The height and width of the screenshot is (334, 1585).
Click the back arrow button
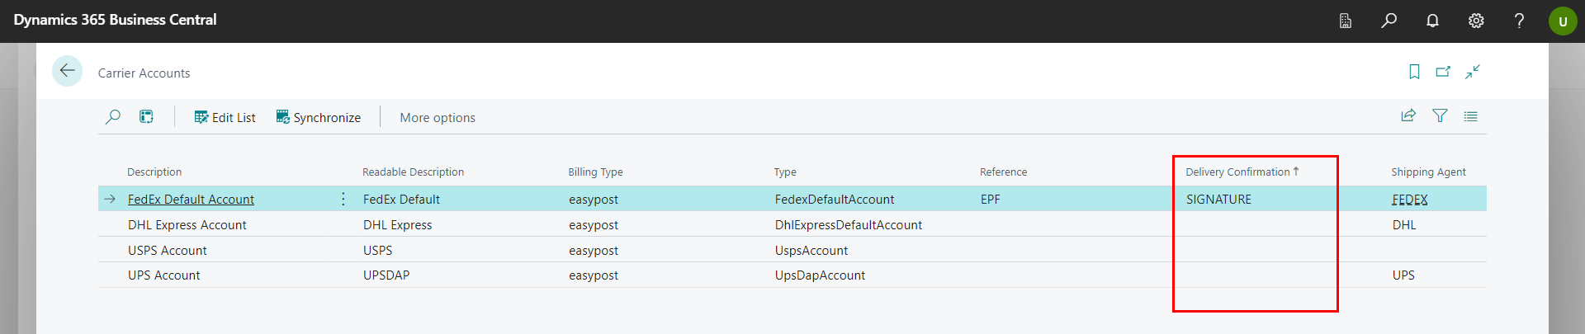[67, 71]
